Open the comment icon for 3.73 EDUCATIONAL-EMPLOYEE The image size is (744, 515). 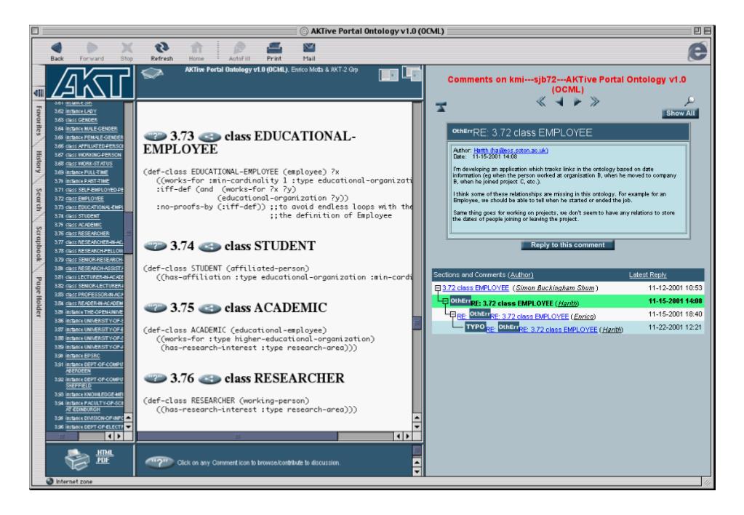[x=155, y=137]
